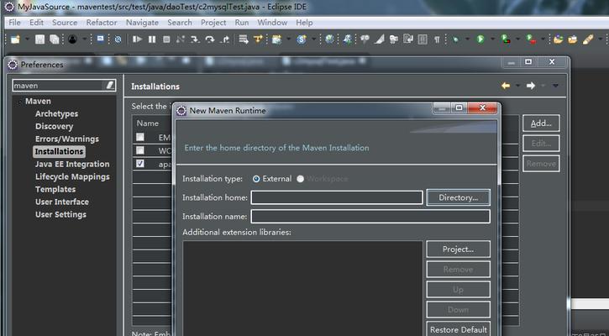Select Errors/Warnings in the preferences tree

[x=67, y=139]
